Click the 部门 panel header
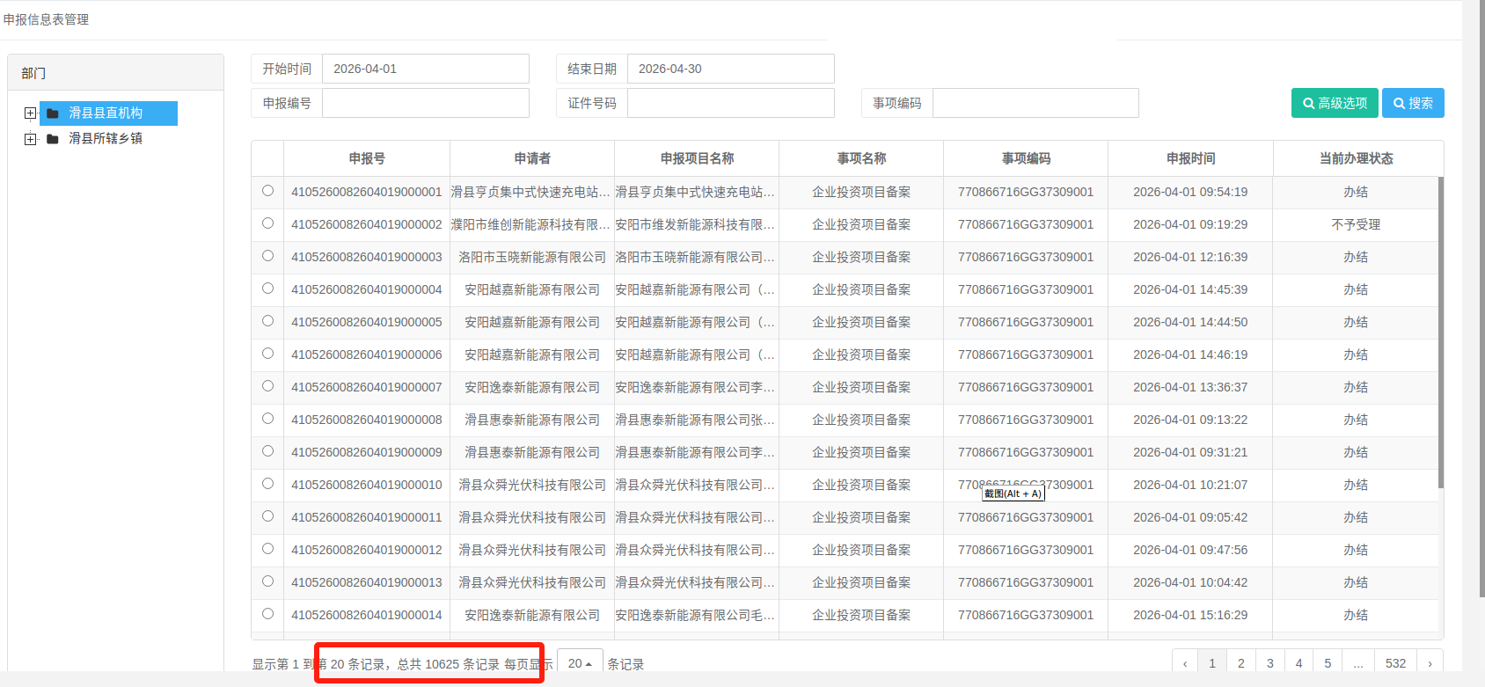The image size is (1485, 687). tap(115, 73)
